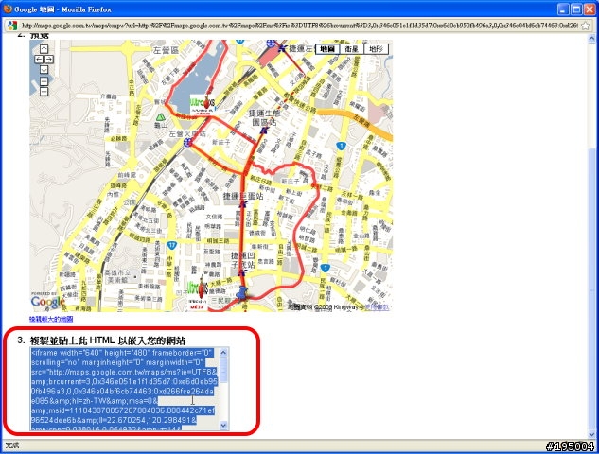Zoom out with the minus button
Viewport: 599px width, 454px height.
(x=44, y=92)
